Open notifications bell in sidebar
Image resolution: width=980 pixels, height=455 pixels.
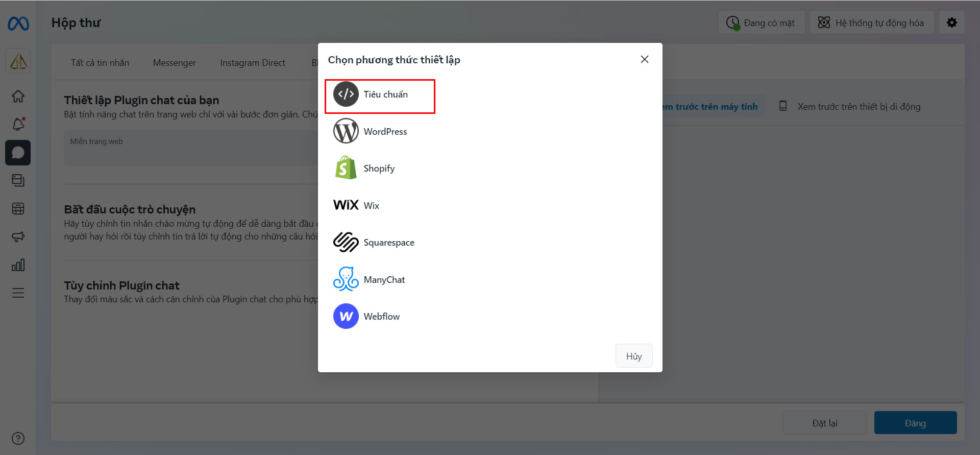[18, 124]
